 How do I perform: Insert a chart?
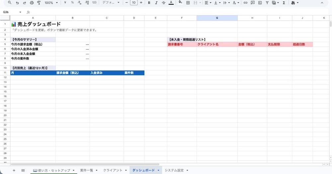260,3
